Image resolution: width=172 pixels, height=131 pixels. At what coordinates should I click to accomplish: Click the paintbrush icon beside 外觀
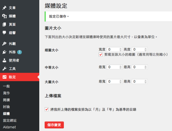(x=4, y=44)
